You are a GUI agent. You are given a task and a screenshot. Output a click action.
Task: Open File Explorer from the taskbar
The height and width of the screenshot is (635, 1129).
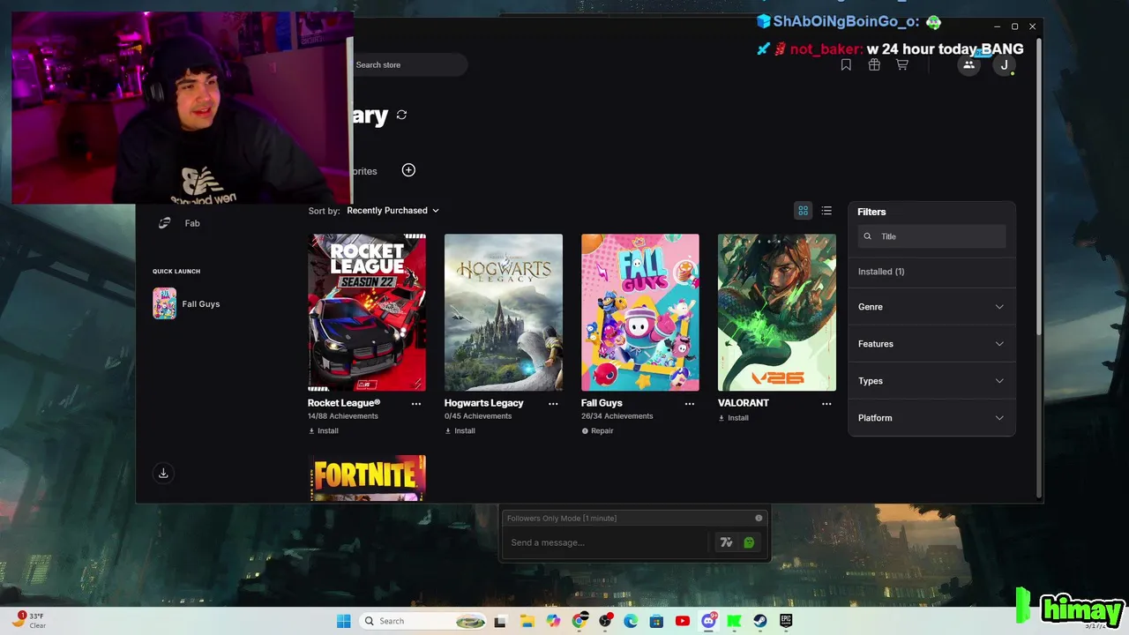click(527, 621)
